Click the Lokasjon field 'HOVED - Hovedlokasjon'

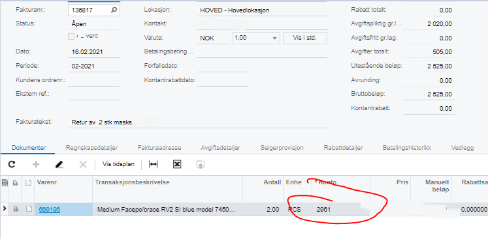[262, 10]
